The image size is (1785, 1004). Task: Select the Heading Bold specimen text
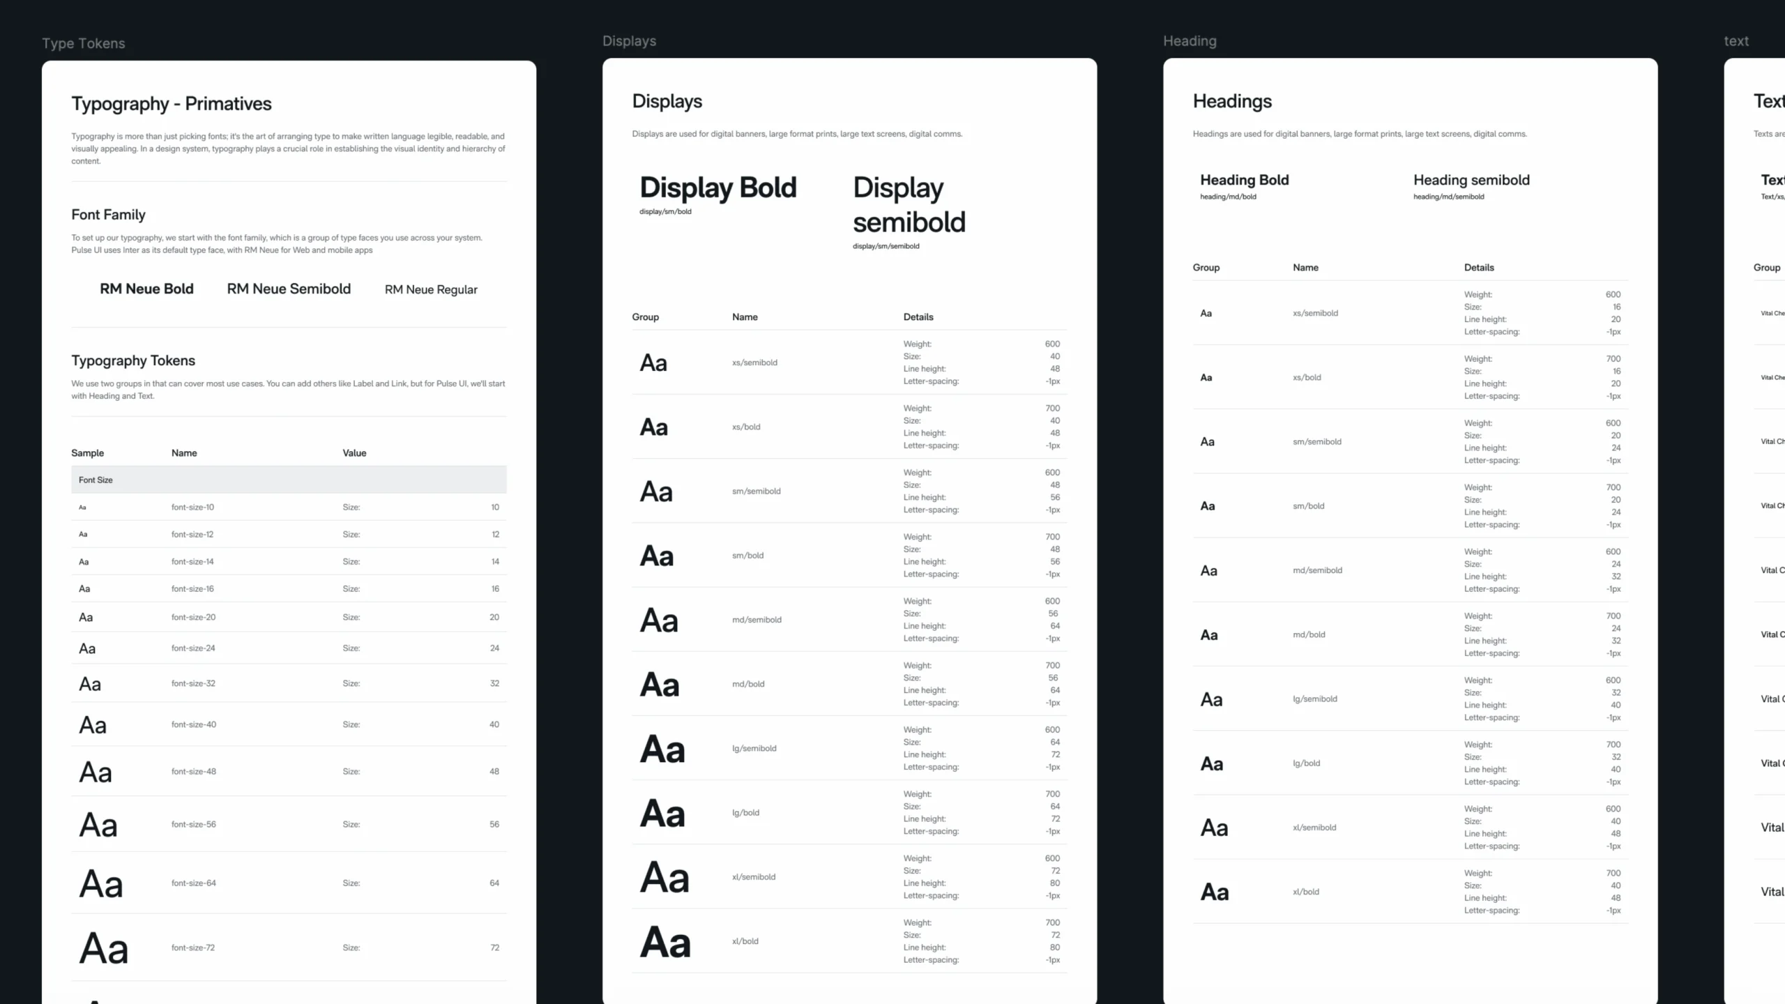pyautogui.click(x=1244, y=180)
